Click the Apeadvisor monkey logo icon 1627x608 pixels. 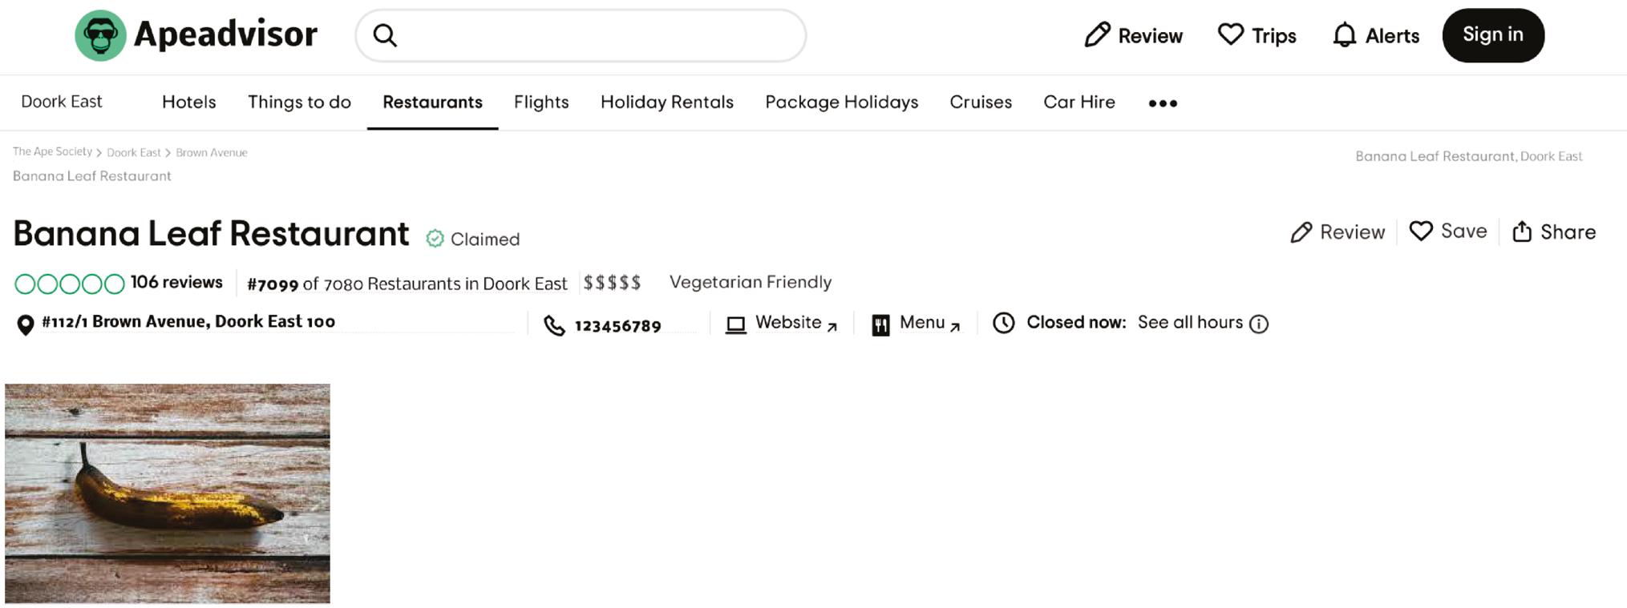coord(100,36)
